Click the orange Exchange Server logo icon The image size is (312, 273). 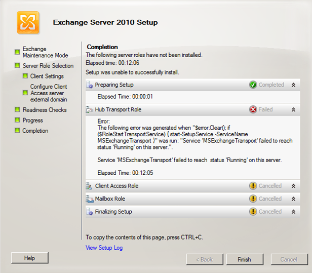(28, 22)
